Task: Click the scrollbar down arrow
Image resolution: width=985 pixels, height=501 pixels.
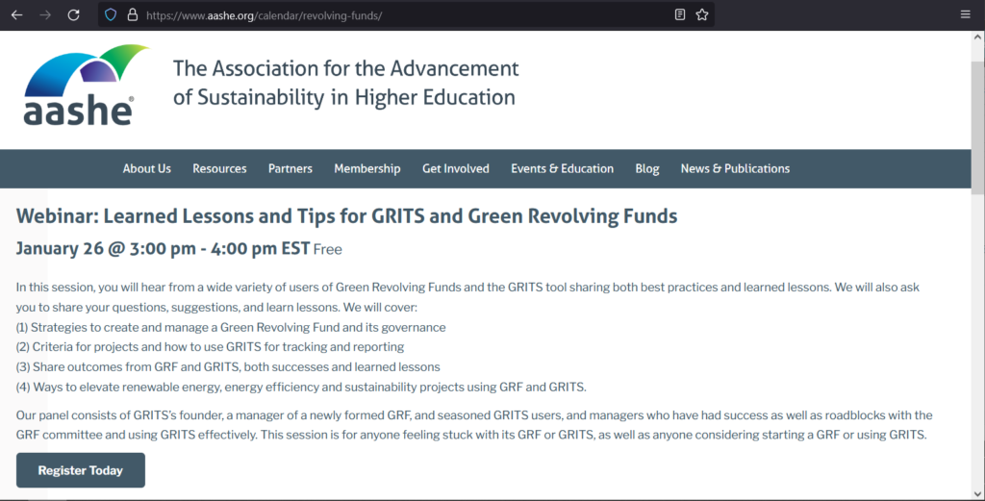Action: coord(978,493)
